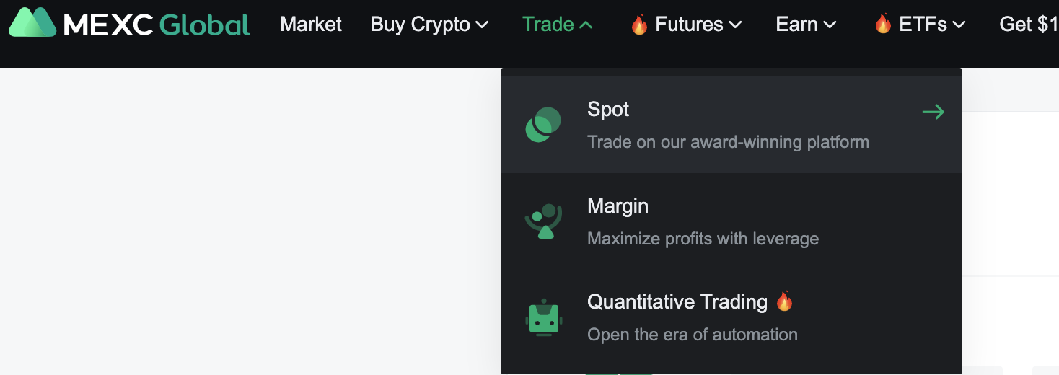Click the MEXC Global wordmark text
The width and height of the screenshot is (1059, 375).
(x=157, y=25)
